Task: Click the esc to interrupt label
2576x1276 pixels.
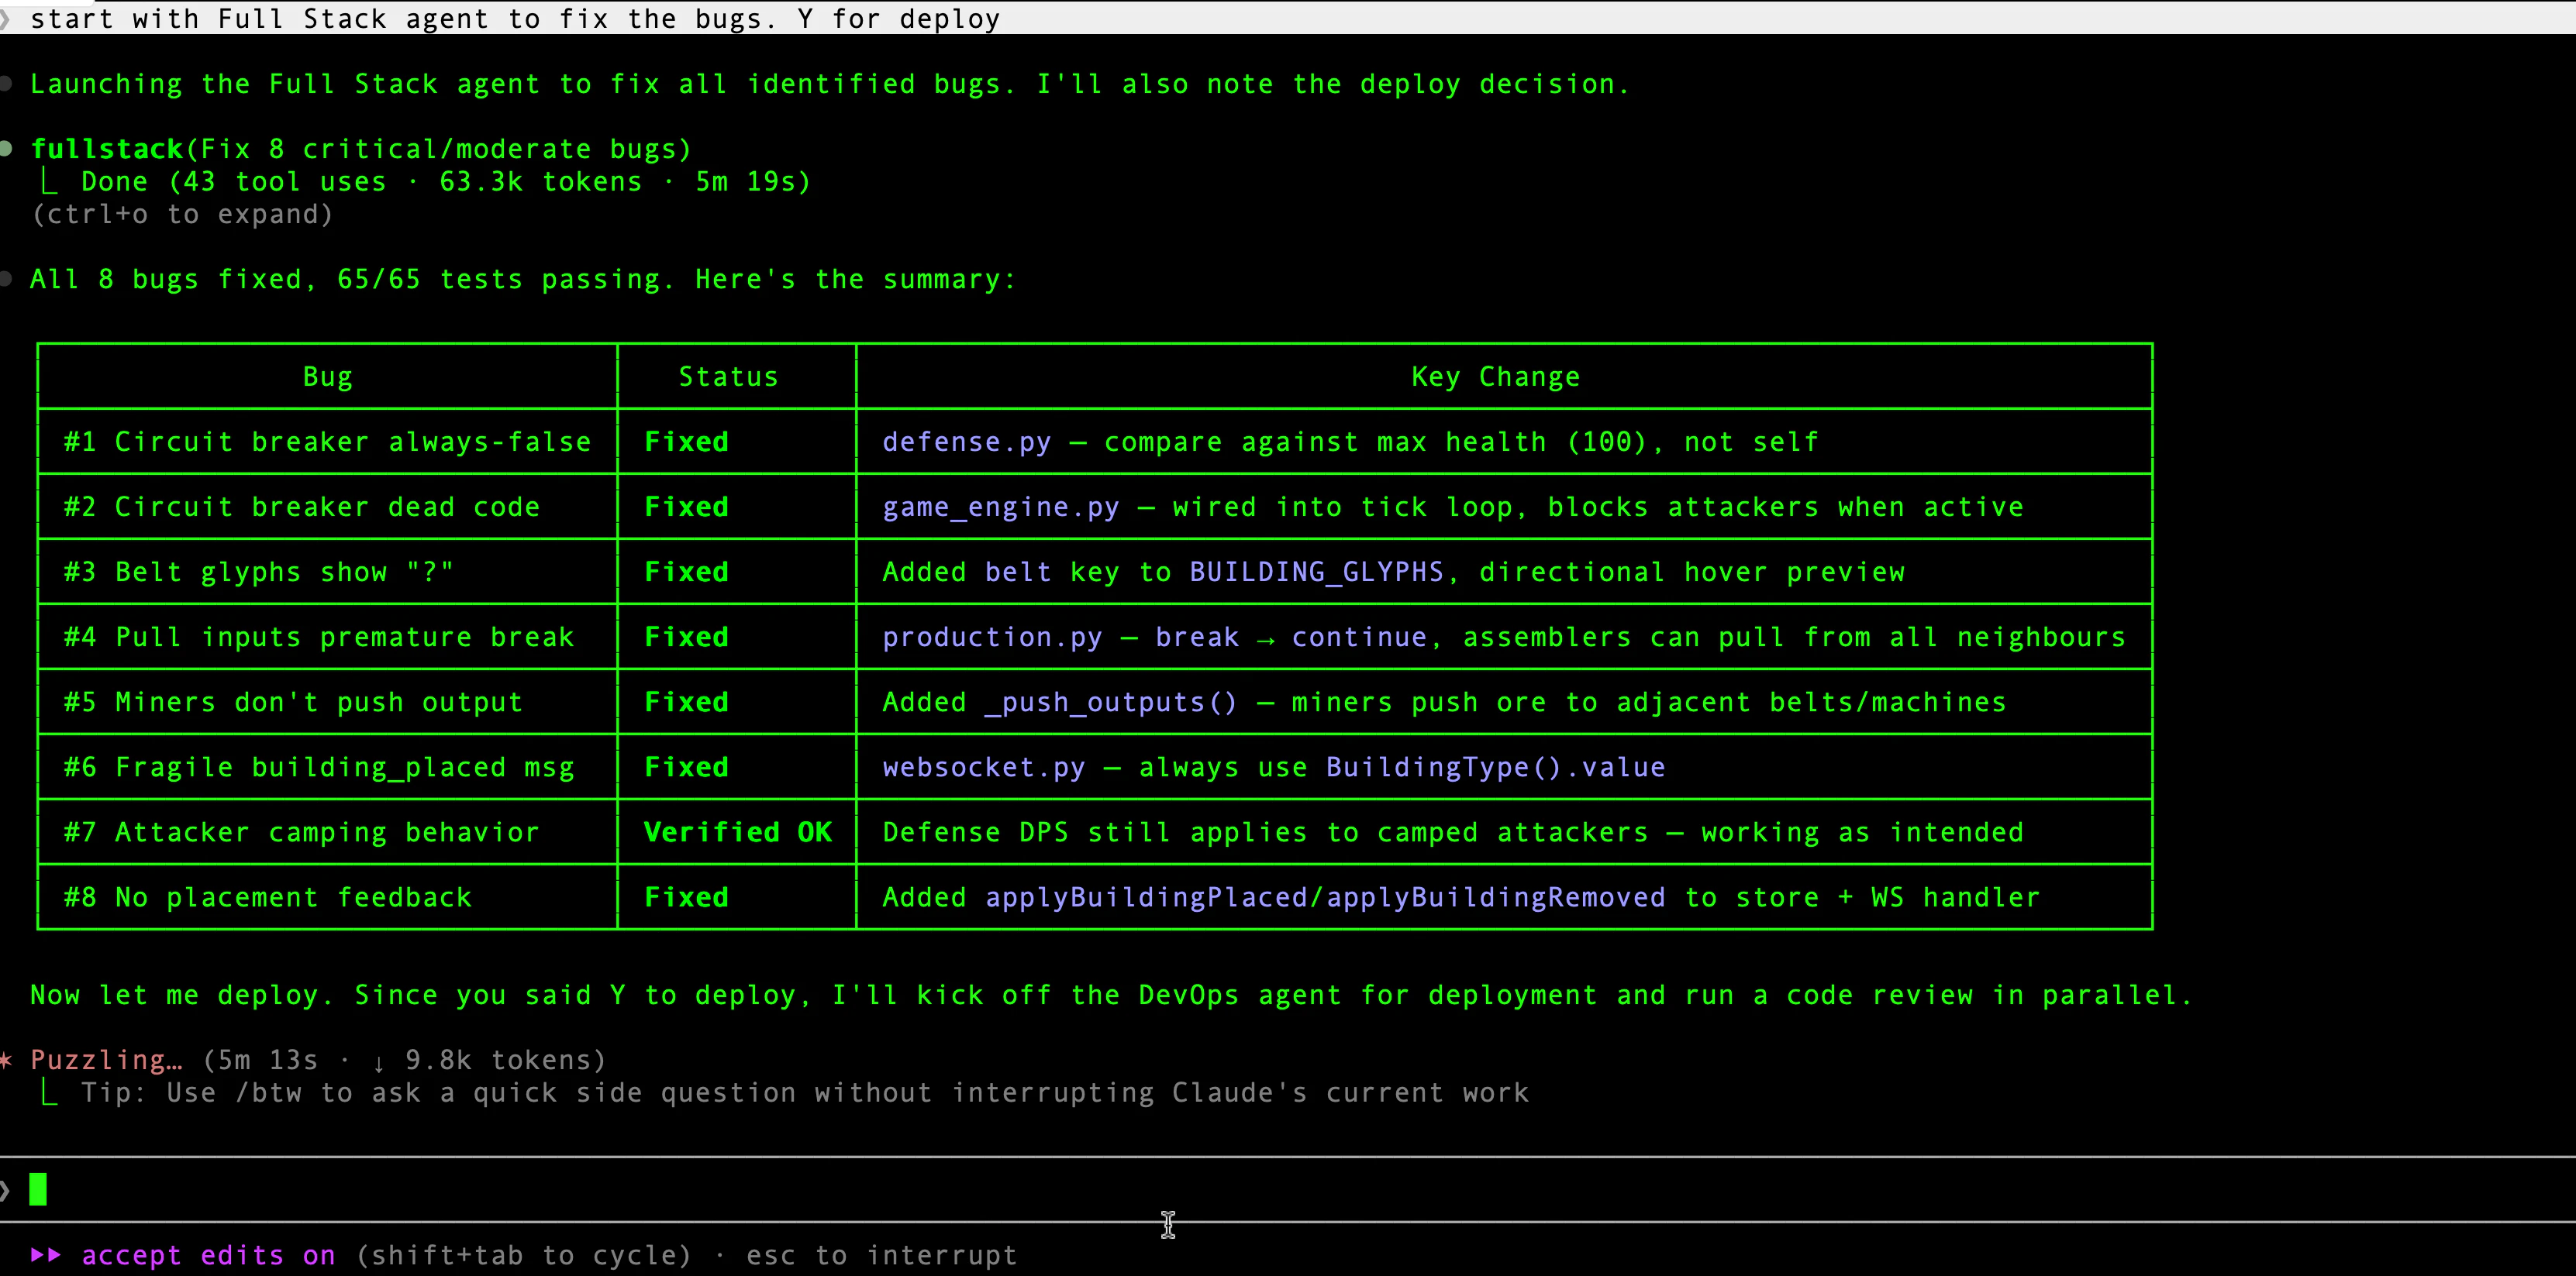Action: click(880, 1256)
